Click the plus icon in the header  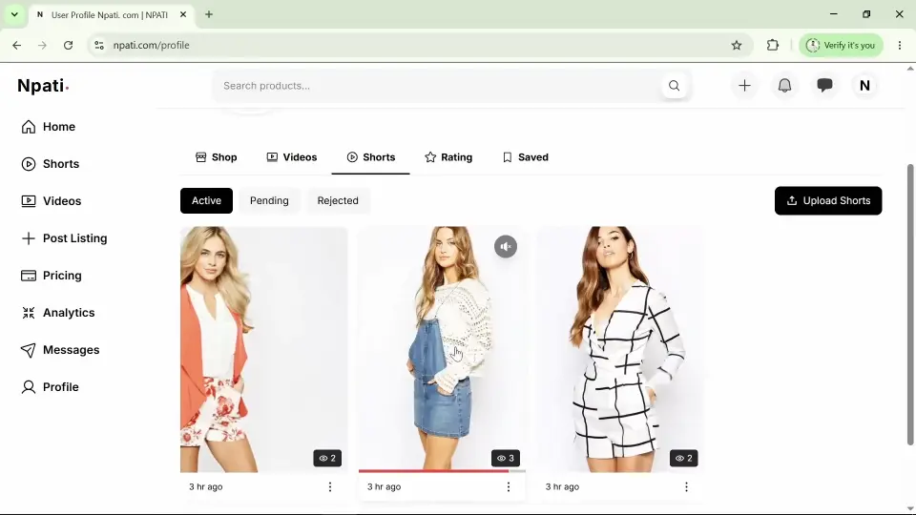click(744, 86)
